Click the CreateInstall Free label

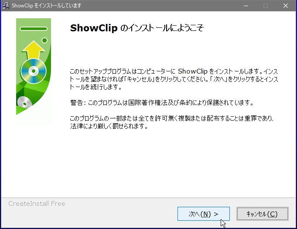(x=37, y=204)
